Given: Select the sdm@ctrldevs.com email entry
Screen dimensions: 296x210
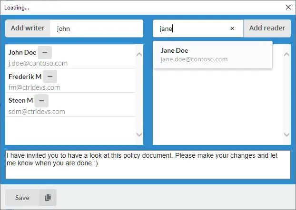Looking at the screenshot, I should click(x=37, y=112).
